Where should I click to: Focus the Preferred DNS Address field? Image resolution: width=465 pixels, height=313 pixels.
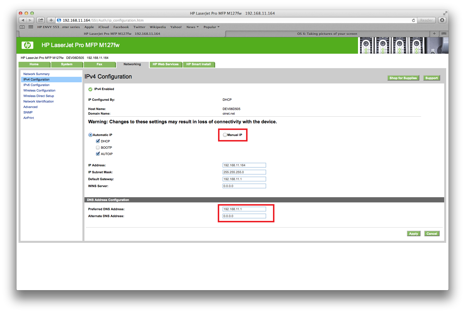tap(244, 209)
